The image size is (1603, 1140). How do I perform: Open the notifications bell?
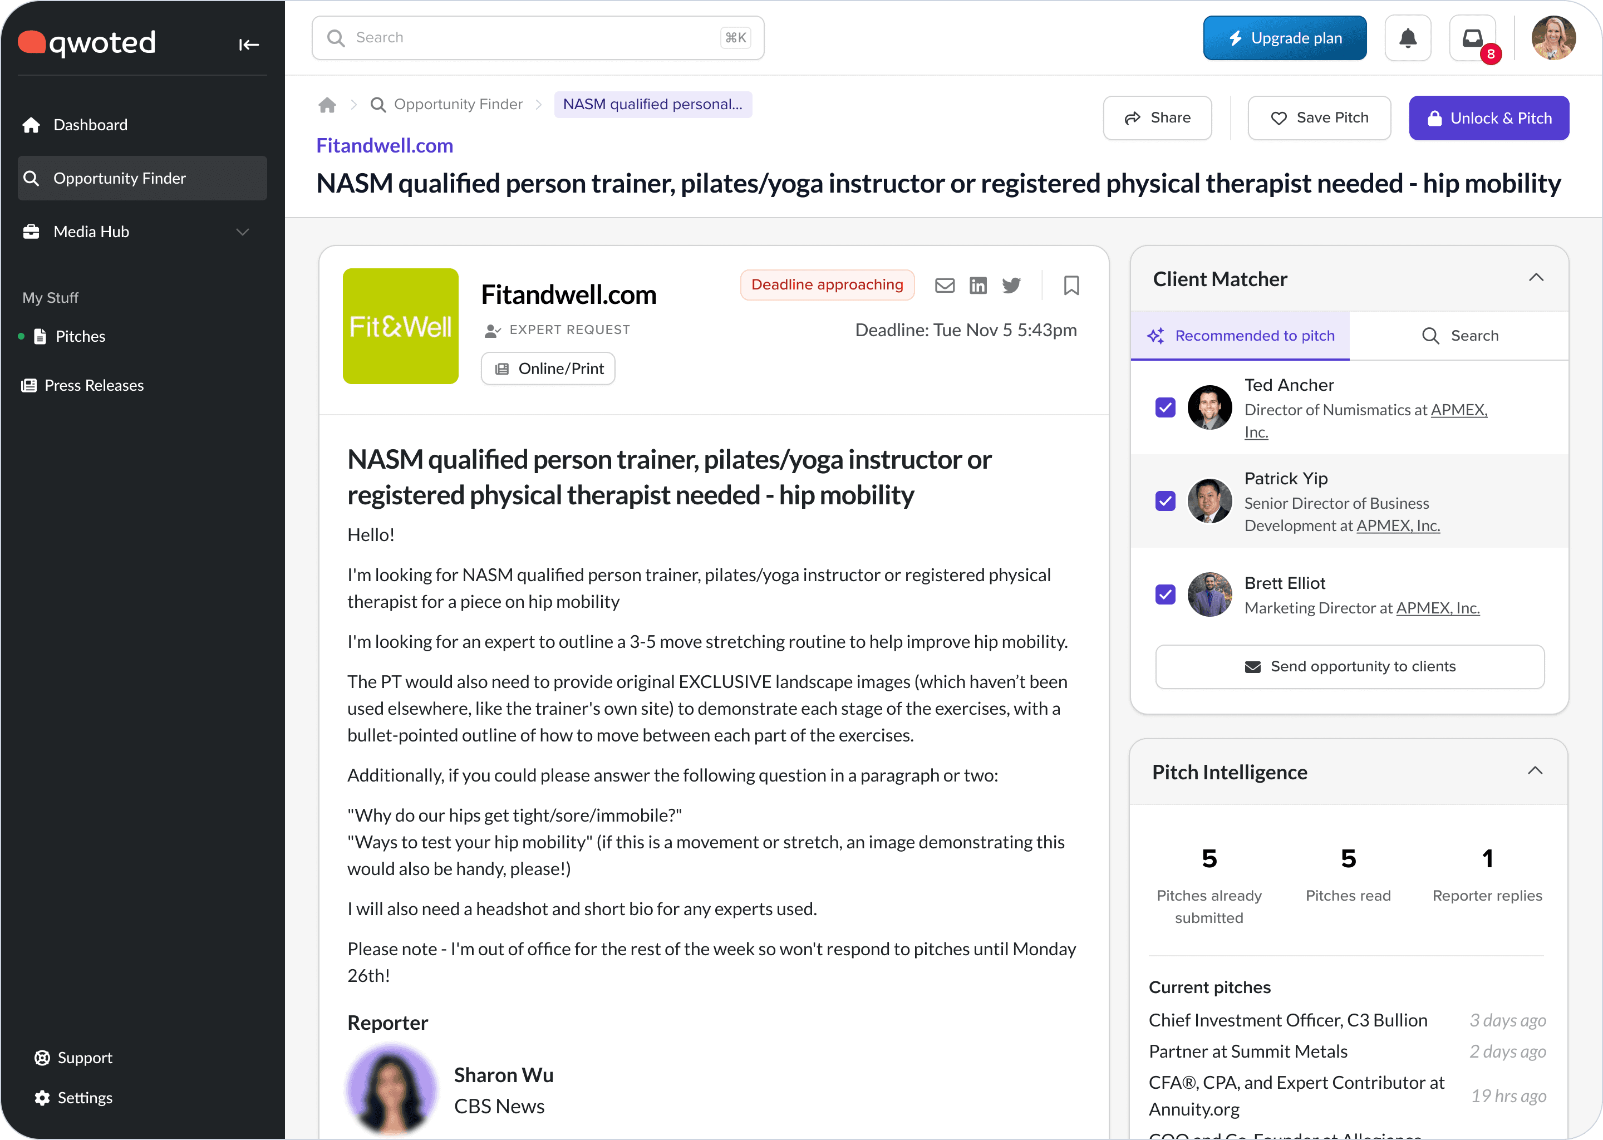[1407, 38]
